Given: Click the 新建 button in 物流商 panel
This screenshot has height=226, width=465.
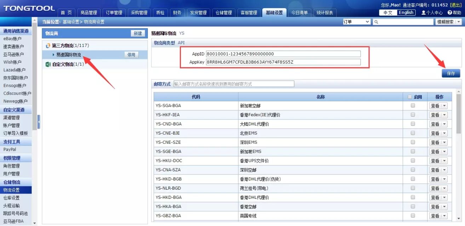Looking at the screenshot, I should (x=138, y=33).
